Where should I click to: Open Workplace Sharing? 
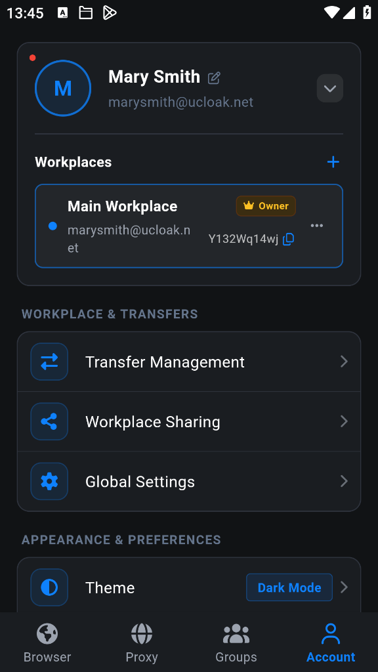point(189,422)
